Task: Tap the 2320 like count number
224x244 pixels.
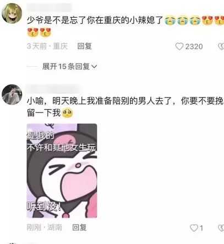Action: click(194, 47)
